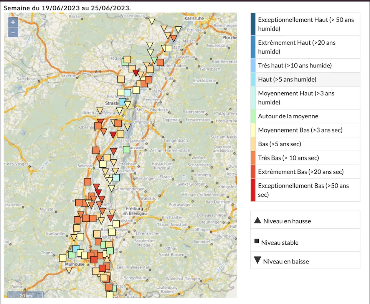
Task: Click the 'Niveau stable' square legend symbol
Action: pos(257,241)
